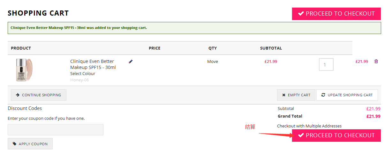Focus the quantity field showing 1
This screenshot has width=392, height=150.
(326, 65)
